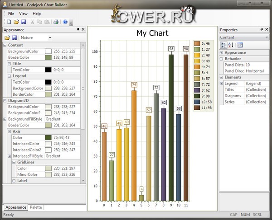Open the Help menu
Viewport: 272px width, 220px height.
click(x=37, y=14)
